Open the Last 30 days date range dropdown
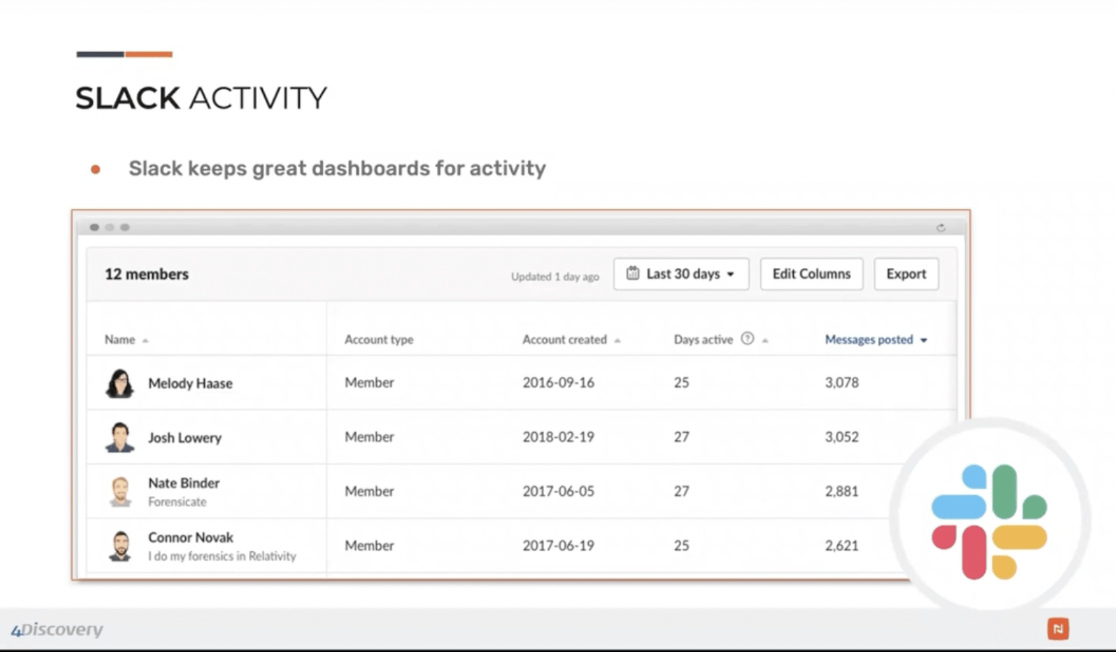Image resolution: width=1116 pixels, height=652 pixels. click(681, 273)
